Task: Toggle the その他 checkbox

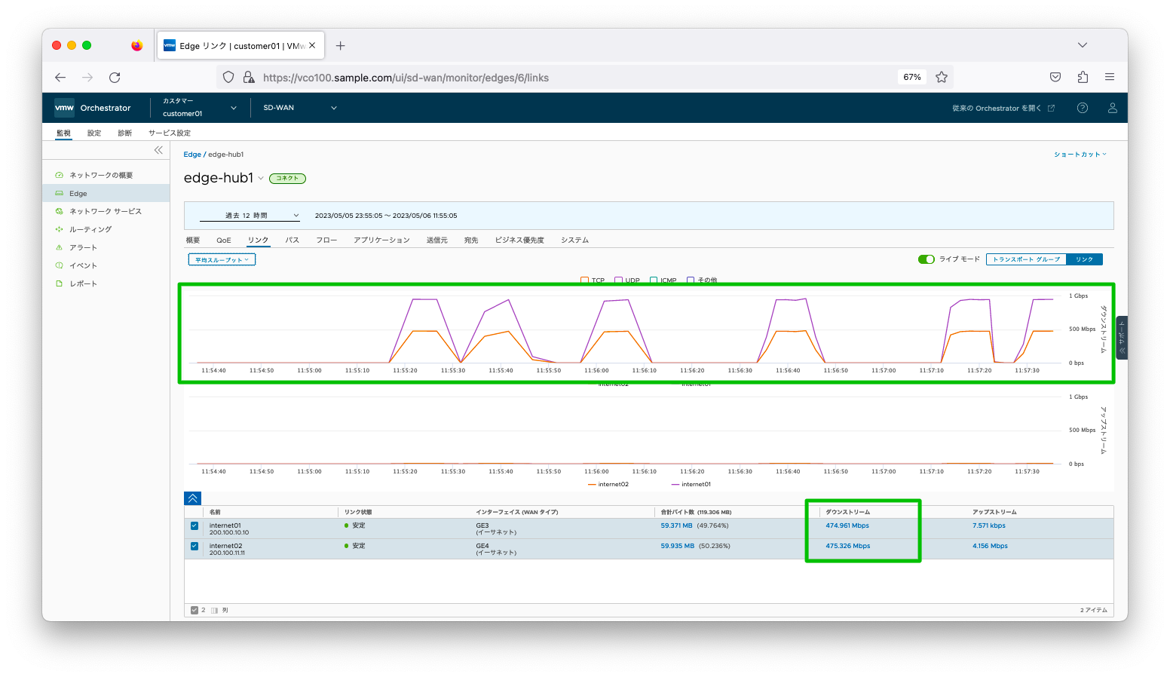Action: [x=691, y=280]
